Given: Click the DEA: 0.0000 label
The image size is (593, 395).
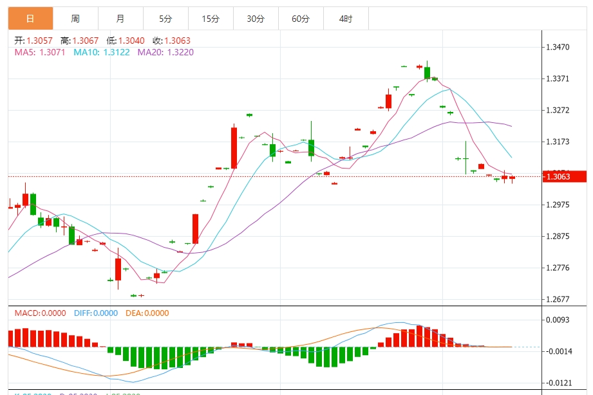Looking at the screenshot, I should (x=147, y=313).
